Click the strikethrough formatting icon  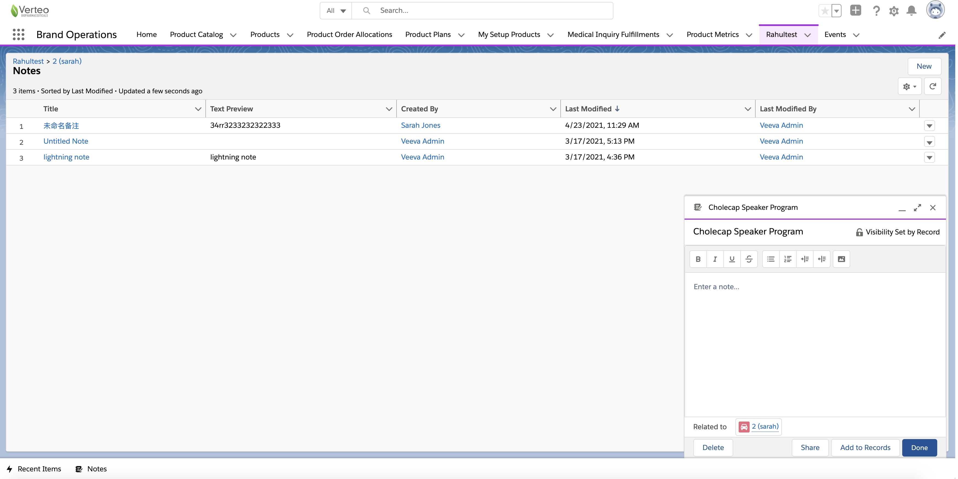(x=749, y=259)
